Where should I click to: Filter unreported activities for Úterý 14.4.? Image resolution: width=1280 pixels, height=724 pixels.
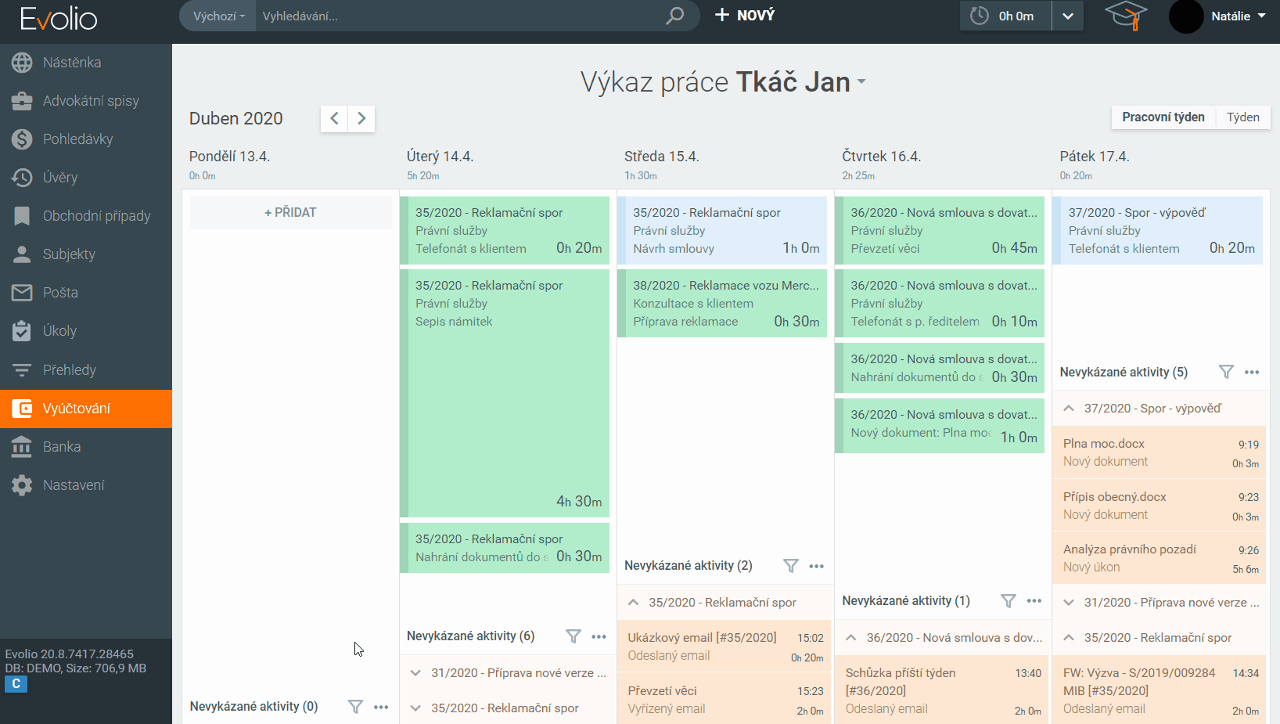(x=573, y=636)
